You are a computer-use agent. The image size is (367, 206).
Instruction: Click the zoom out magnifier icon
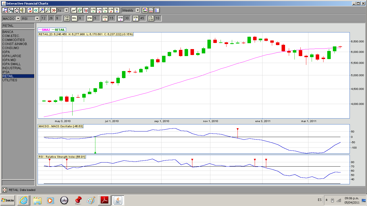pos(48,10)
